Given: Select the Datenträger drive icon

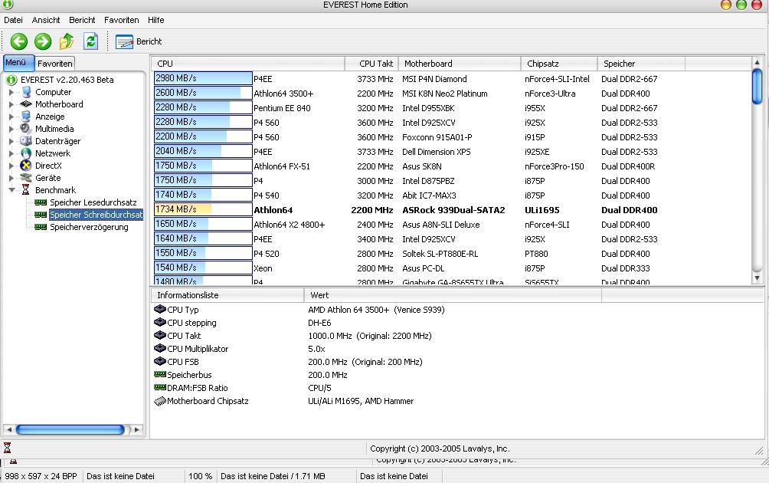Looking at the screenshot, I should tap(26, 141).
